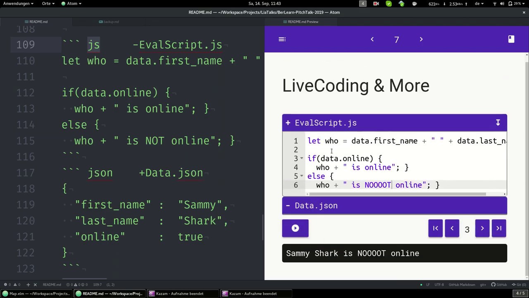The height and width of the screenshot is (298, 529).
Task: Click the git+ status bar item
Action: coord(483,285)
